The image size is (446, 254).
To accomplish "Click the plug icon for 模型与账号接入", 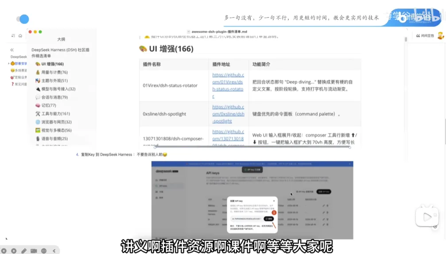I will coord(38,89).
